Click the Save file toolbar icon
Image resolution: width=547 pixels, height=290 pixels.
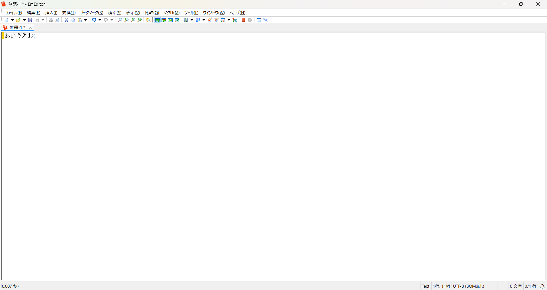point(30,20)
